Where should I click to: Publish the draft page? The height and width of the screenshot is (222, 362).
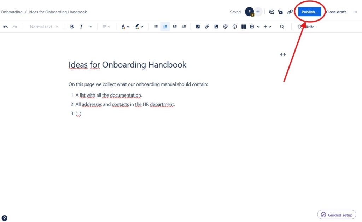click(x=310, y=12)
